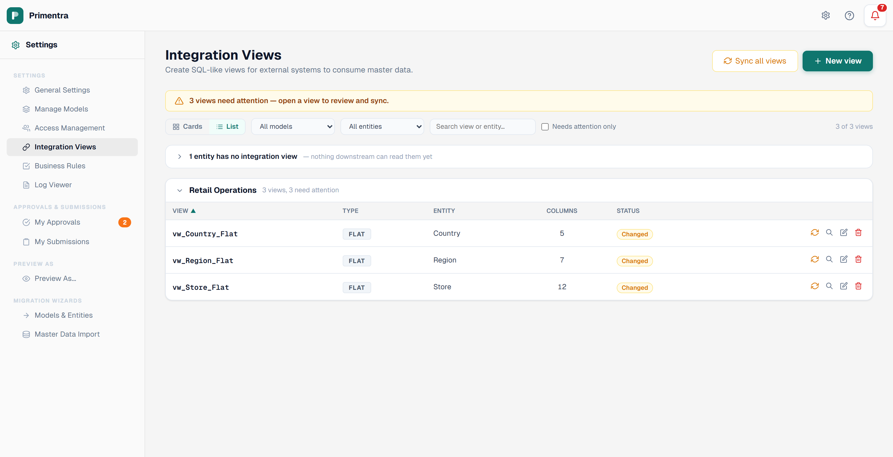Preview vw_Country_Flat with magnifier icon
Screen dimensions: 893x457
(x=829, y=233)
